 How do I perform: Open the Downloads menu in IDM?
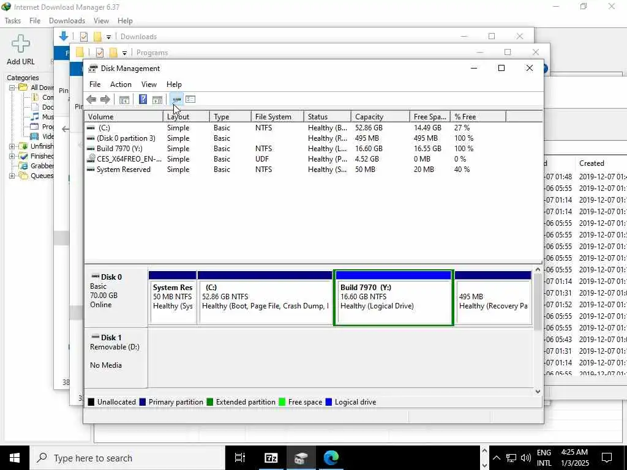coord(67,21)
